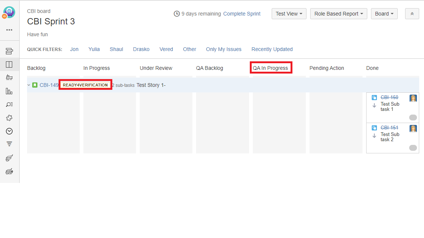Image resolution: width=424 pixels, height=238 pixels.
Task: Toggle the Only My Issues filter
Action: coord(223,49)
